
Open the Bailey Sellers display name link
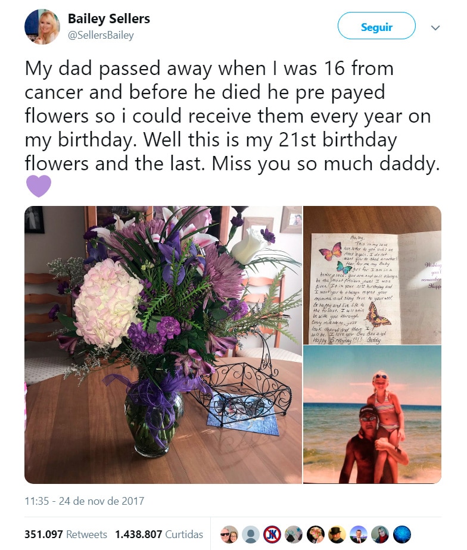click(109, 18)
